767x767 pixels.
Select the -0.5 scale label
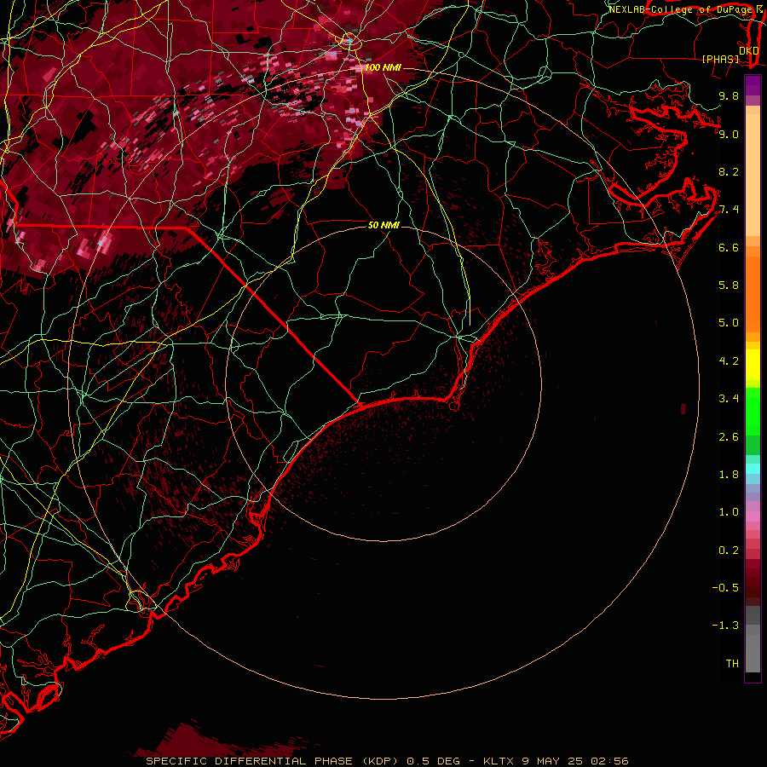(x=725, y=588)
